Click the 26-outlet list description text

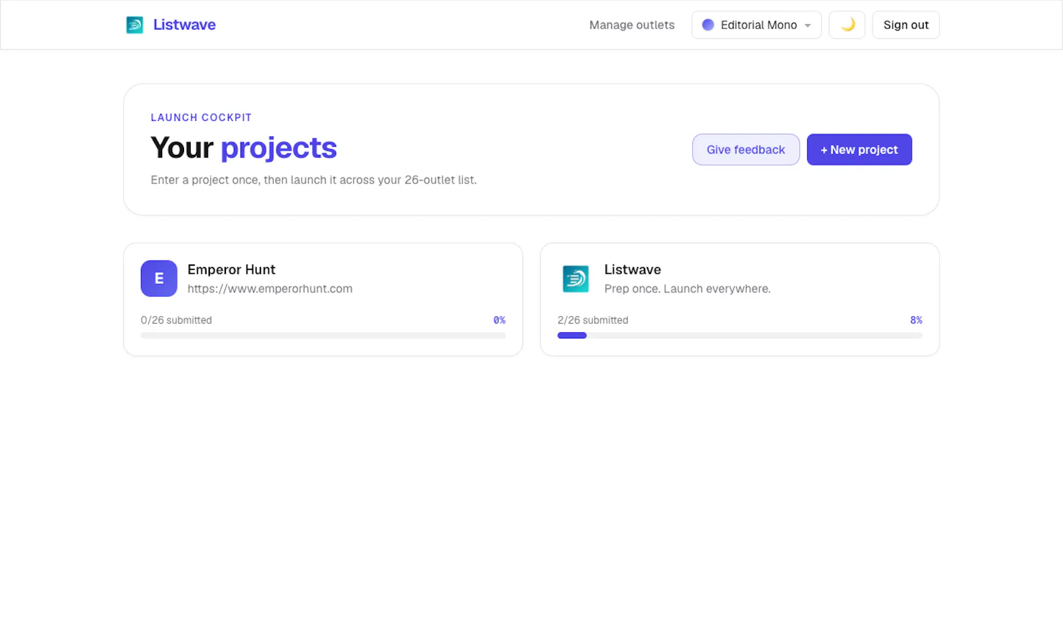314,179
